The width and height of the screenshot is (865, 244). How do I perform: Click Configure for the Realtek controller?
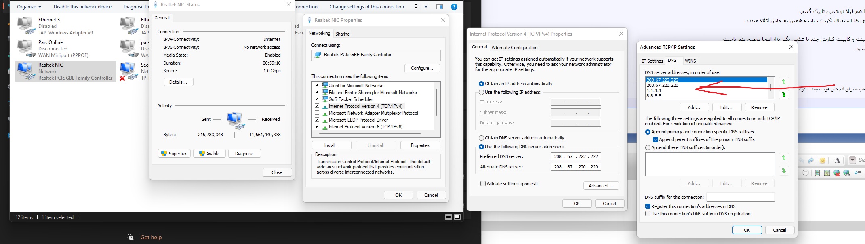422,68
